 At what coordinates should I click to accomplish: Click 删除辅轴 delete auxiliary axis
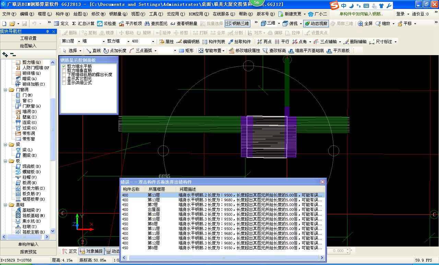(x=355, y=41)
